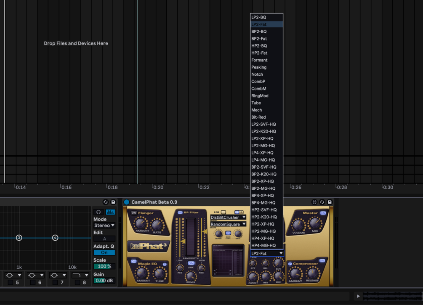The height and width of the screenshot is (305, 423).
Task: Click Compressor Release knob
Action: (312, 273)
